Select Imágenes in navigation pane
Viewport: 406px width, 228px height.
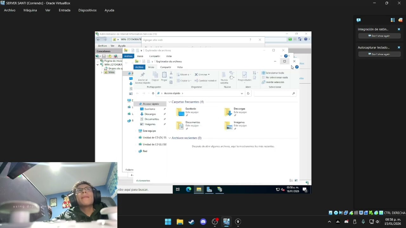click(150, 124)
